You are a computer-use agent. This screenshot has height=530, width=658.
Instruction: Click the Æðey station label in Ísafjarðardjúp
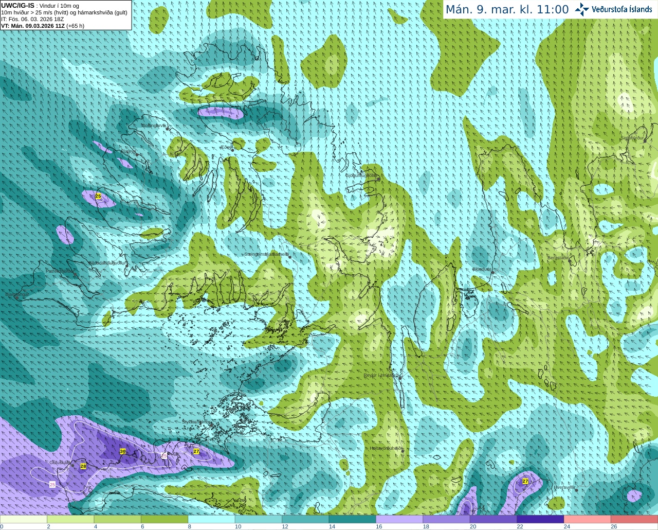click(226, 147)
